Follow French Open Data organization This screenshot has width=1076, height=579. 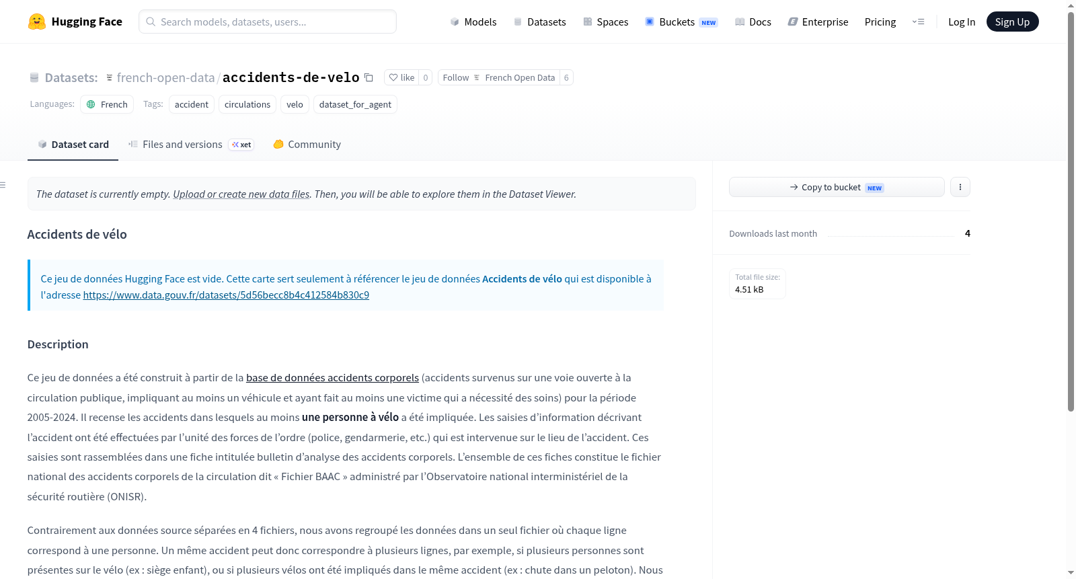[498, 77]
